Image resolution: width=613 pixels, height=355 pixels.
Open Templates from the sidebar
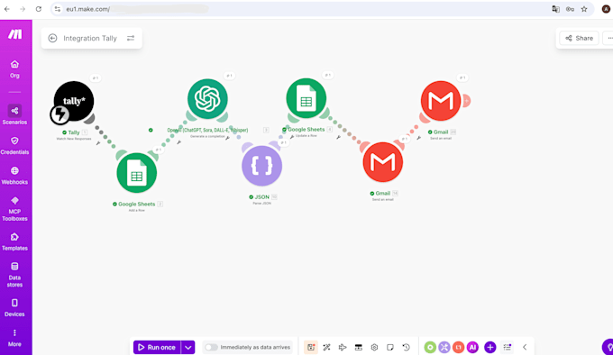click(14, 241)
